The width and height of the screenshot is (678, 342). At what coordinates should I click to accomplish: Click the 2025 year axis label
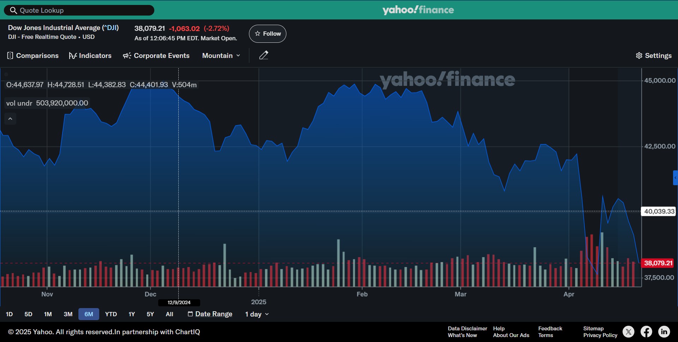(258, 302)
